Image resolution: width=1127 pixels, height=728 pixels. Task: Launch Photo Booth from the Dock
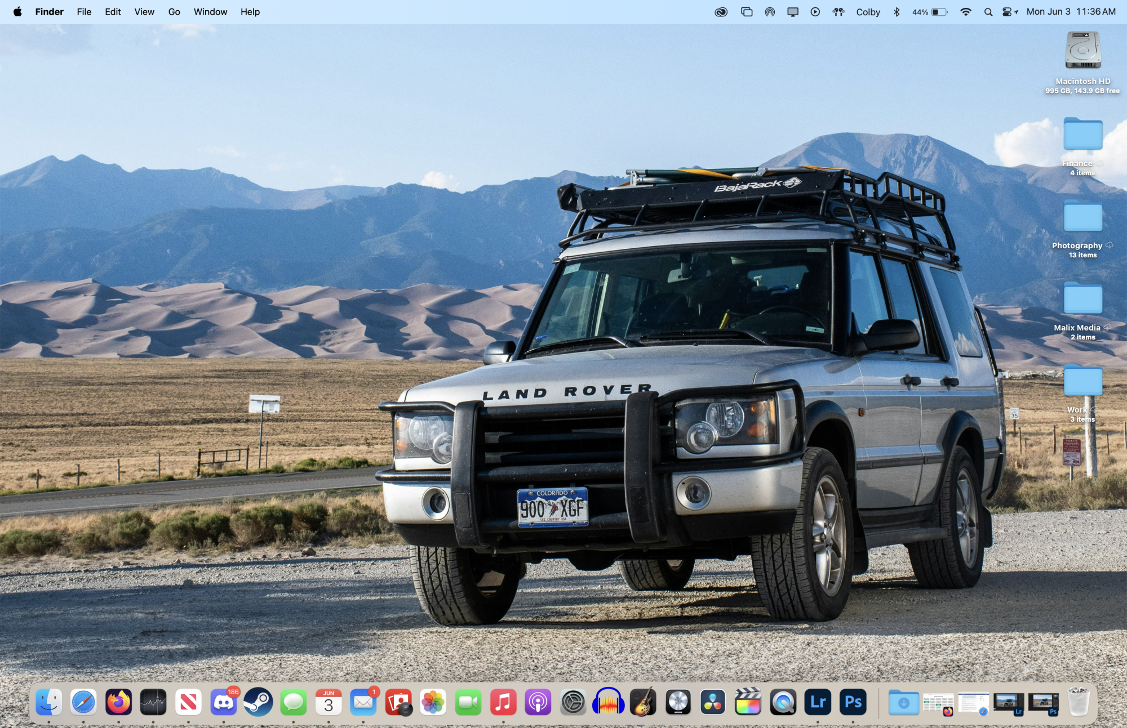click(398, 702)
